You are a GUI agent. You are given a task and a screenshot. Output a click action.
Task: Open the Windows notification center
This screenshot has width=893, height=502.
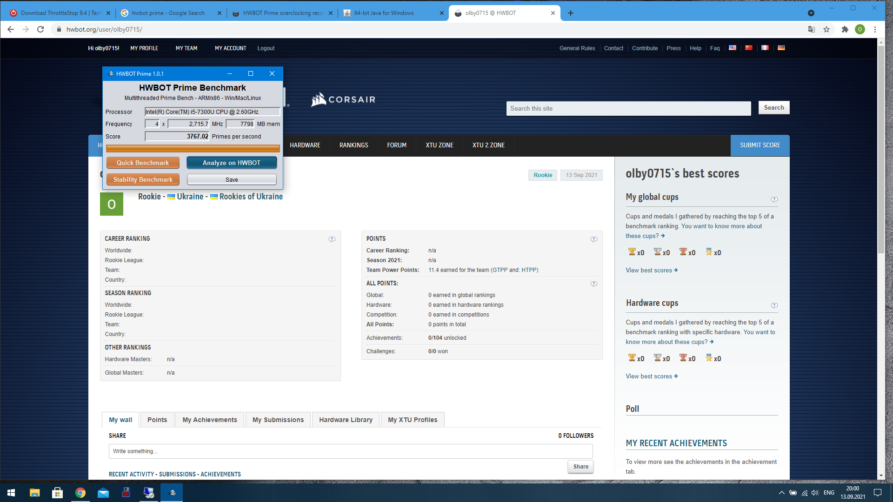[878, 493]
